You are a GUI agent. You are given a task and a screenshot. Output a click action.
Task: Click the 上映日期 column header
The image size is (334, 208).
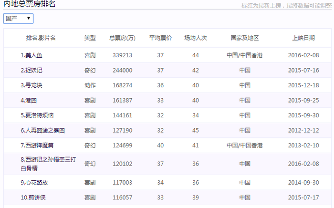(x=303, y=38)
